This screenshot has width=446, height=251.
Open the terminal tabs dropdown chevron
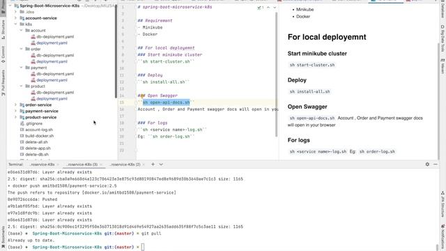point(161,165)
